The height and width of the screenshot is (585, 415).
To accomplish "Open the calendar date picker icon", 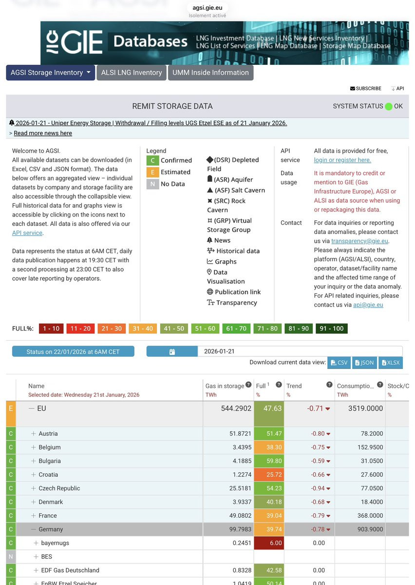I will 172,351.
